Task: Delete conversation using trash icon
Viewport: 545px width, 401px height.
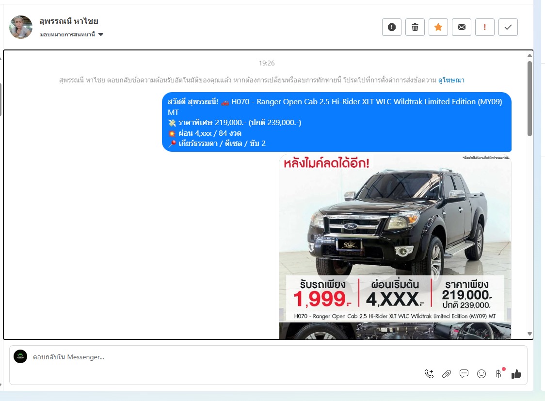Action: click(415, 27)
